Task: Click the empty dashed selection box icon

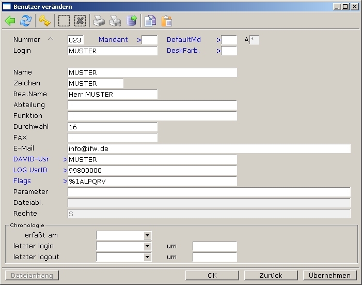Action: click(64, 21)
